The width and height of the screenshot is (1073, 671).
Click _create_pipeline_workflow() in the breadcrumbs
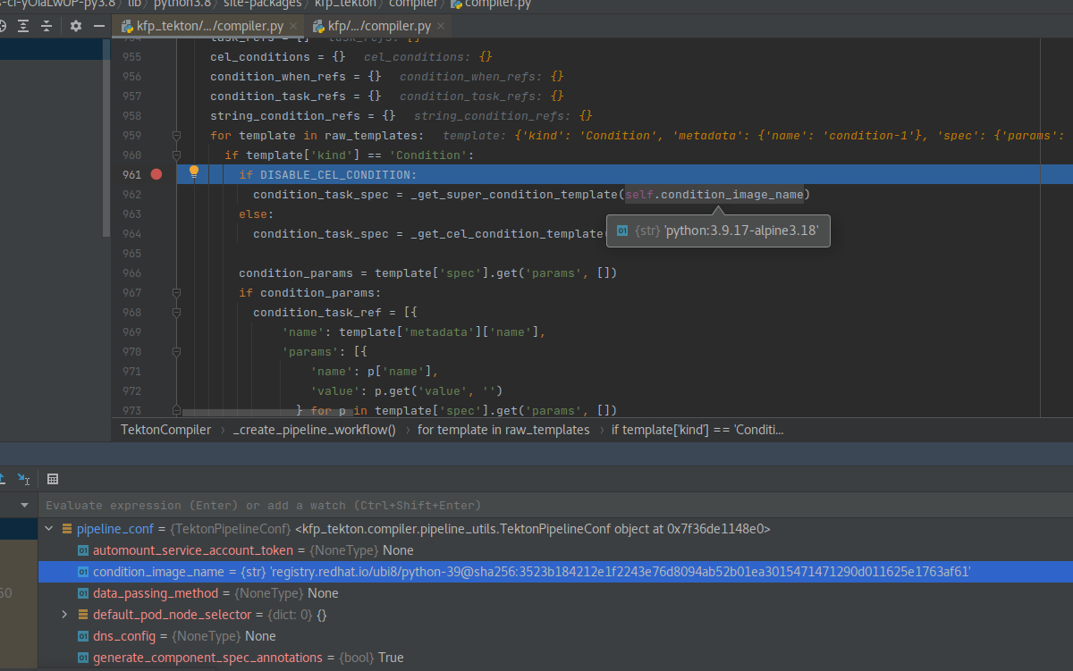315,430
